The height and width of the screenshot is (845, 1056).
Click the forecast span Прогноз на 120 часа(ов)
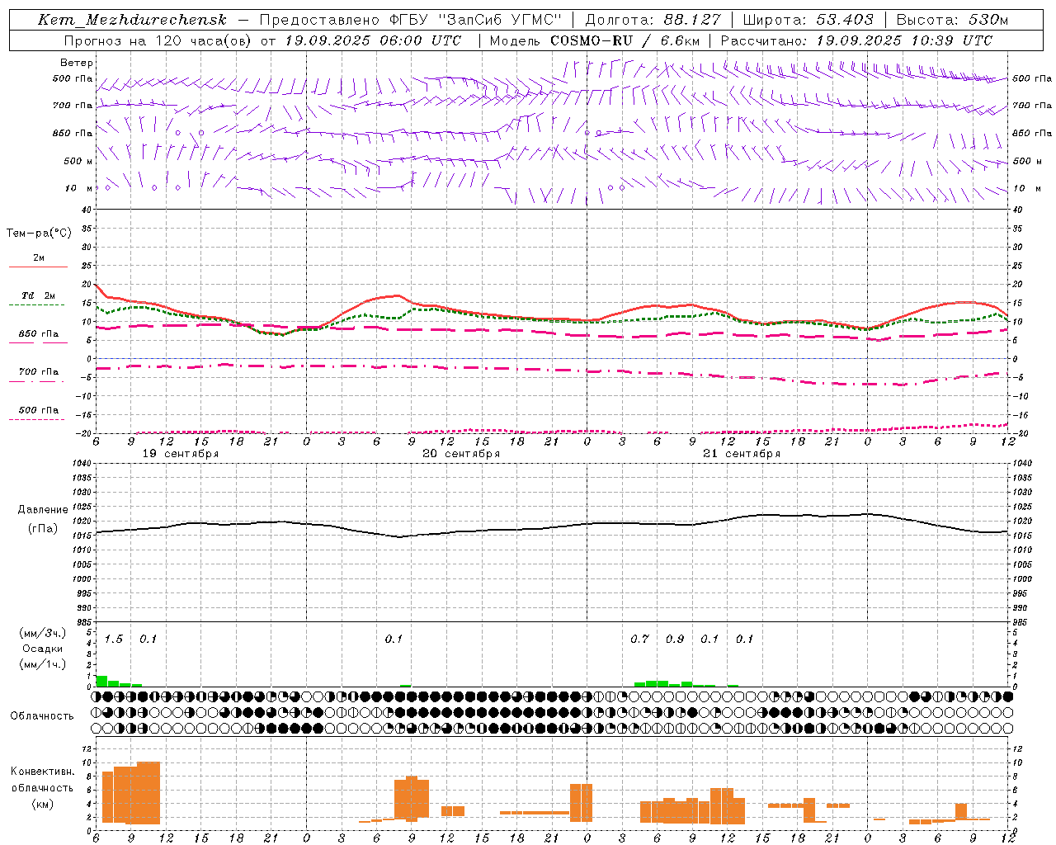(x=158, y=40)
